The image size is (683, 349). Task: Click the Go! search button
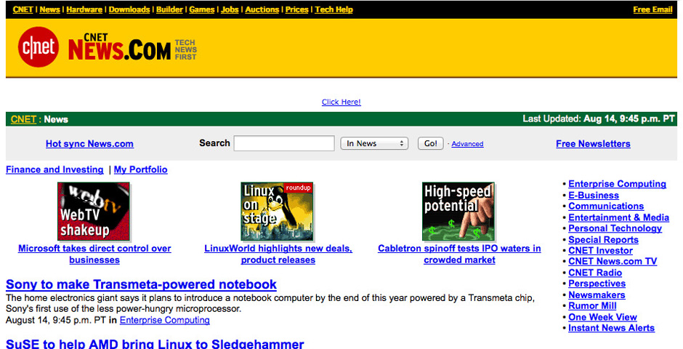tap(430, 143)
